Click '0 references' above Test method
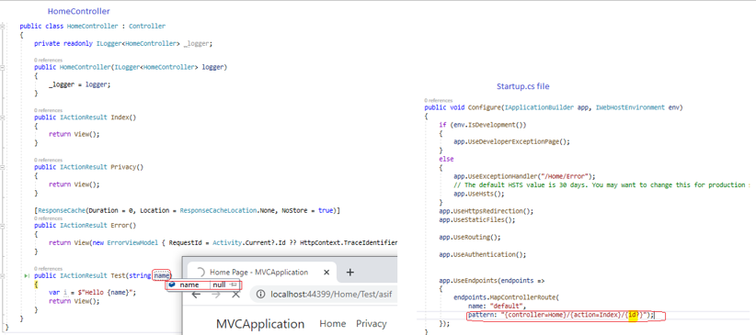This screenshot has height=335, width=756. coord(48,269)
